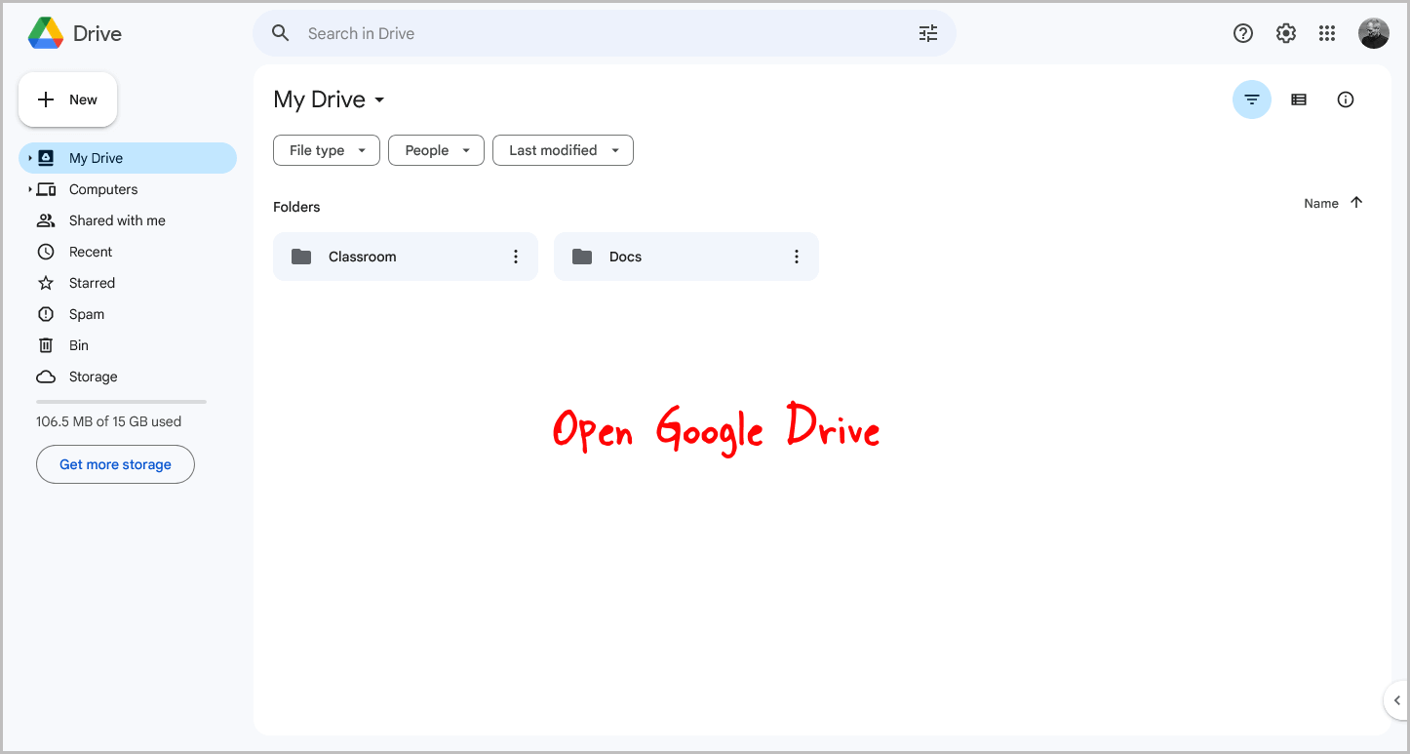Open the Settings gear icon

point(1286,33)
